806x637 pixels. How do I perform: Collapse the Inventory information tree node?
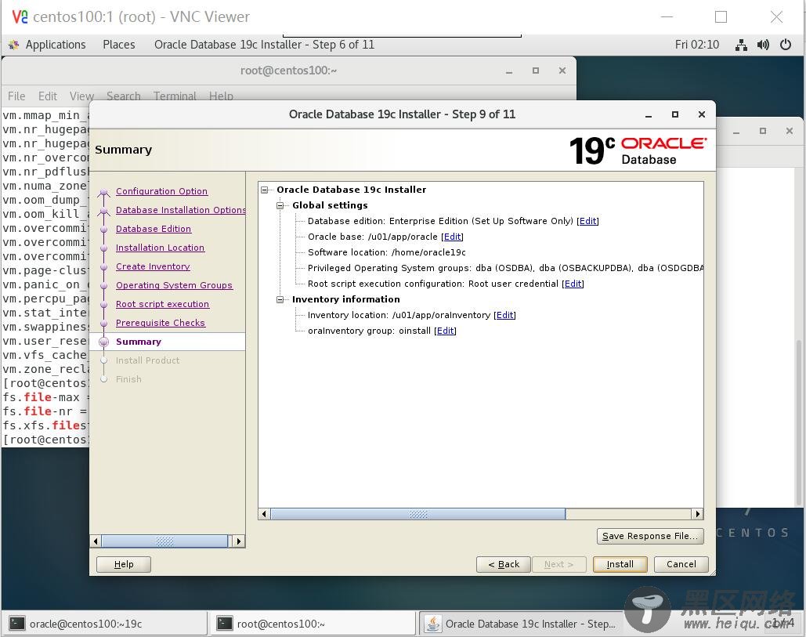click(280, 300)
